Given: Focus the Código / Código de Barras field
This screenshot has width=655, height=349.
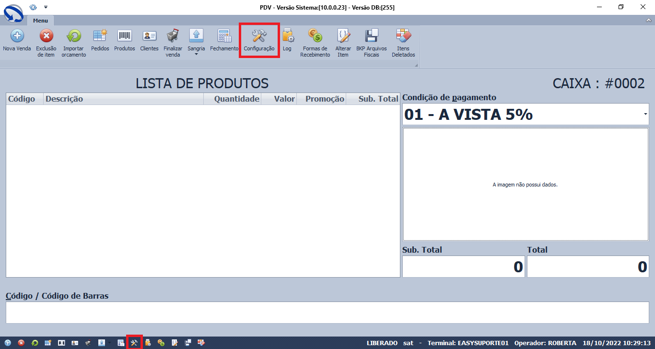Looking at the screenshot, I should pos(327,313).
